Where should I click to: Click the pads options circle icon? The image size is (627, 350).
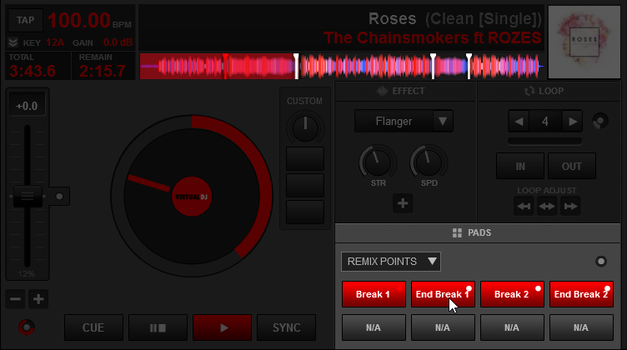(x=601, y=262)
